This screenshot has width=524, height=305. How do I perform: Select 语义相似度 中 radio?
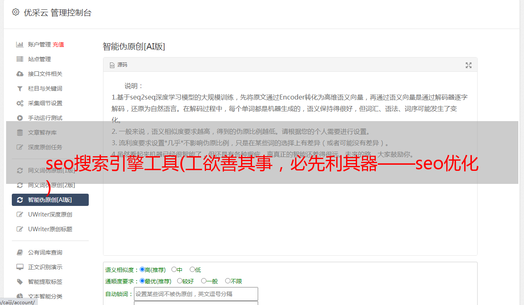[174, 270]
